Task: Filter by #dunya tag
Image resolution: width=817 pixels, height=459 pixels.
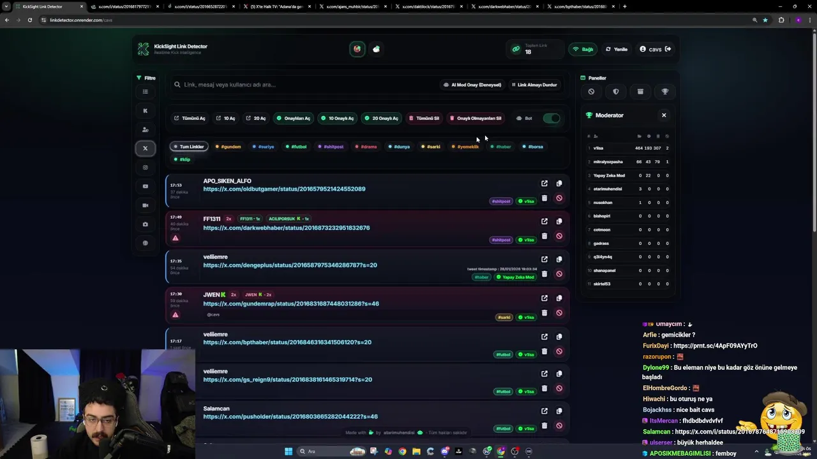Action: tap(400, 147)
